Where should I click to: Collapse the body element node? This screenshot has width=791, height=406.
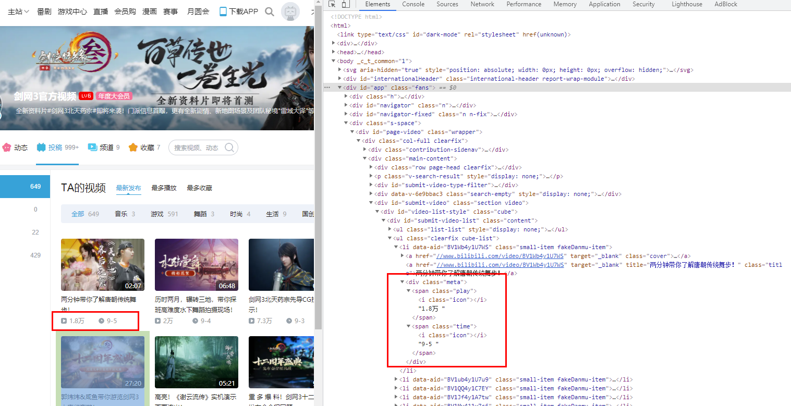point(334,61)
